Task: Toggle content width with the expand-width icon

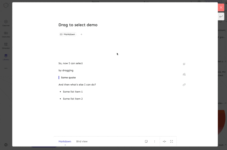Action: click(164, 141)
